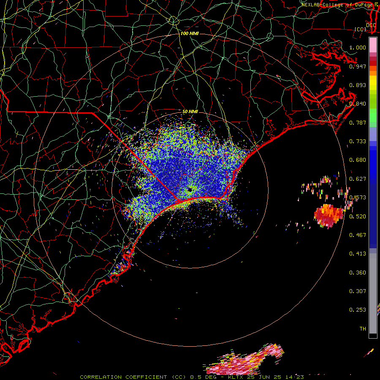Click the CORRELATION COEFFICIENT (CC) caption text
The height and width of the screenshot is (380, 380).
(134, 377)
